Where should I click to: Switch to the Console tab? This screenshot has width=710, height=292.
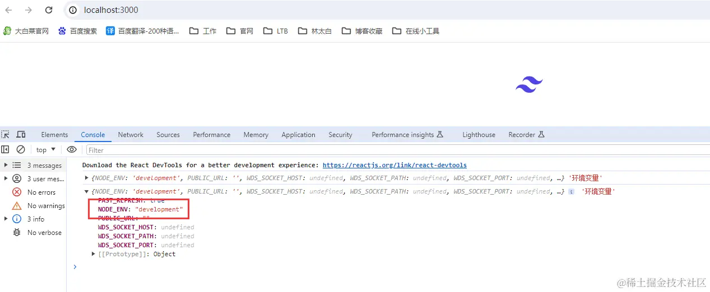point(93,135)
